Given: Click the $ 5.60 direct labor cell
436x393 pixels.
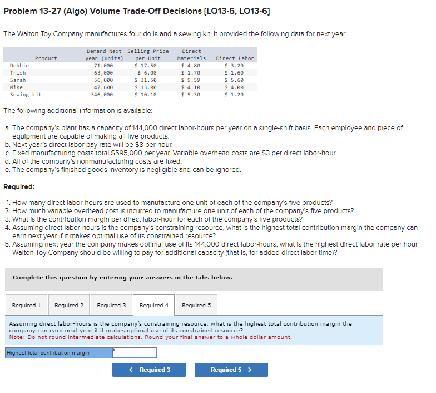Looking at the screenshot, I should 234,80.
